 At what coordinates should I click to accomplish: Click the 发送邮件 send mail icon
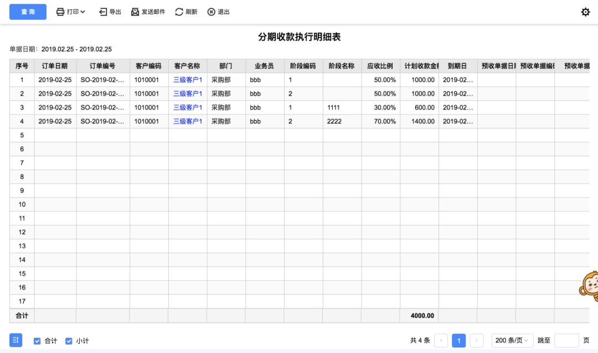[135, 12]
